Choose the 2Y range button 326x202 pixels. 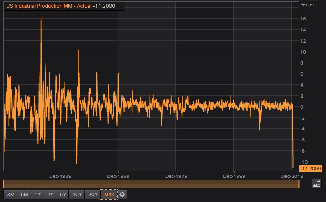(50, 195)
